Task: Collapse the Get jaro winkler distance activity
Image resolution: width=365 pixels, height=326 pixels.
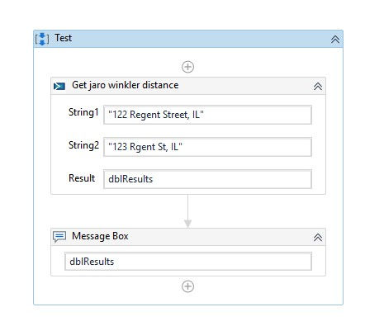Action: coord(318,87)
